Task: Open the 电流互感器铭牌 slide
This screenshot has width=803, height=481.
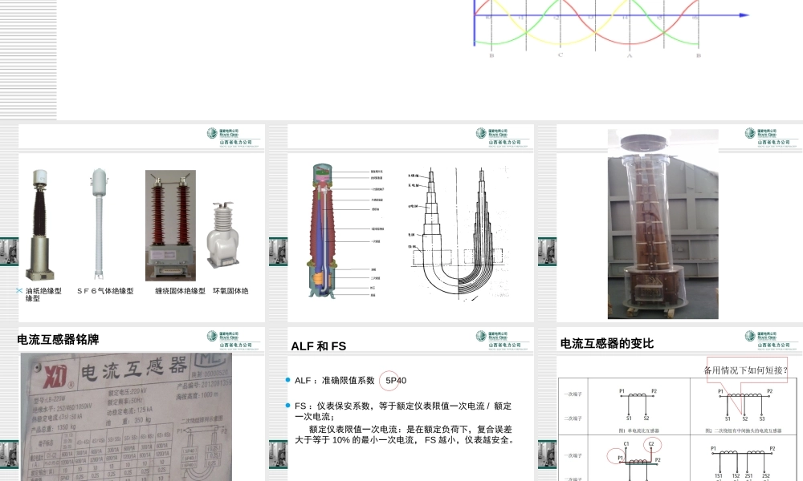Action: 133,404
